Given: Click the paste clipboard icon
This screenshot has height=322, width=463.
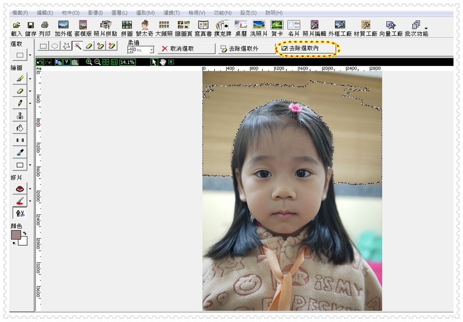Looking at the screenshot, I should 75,62.
